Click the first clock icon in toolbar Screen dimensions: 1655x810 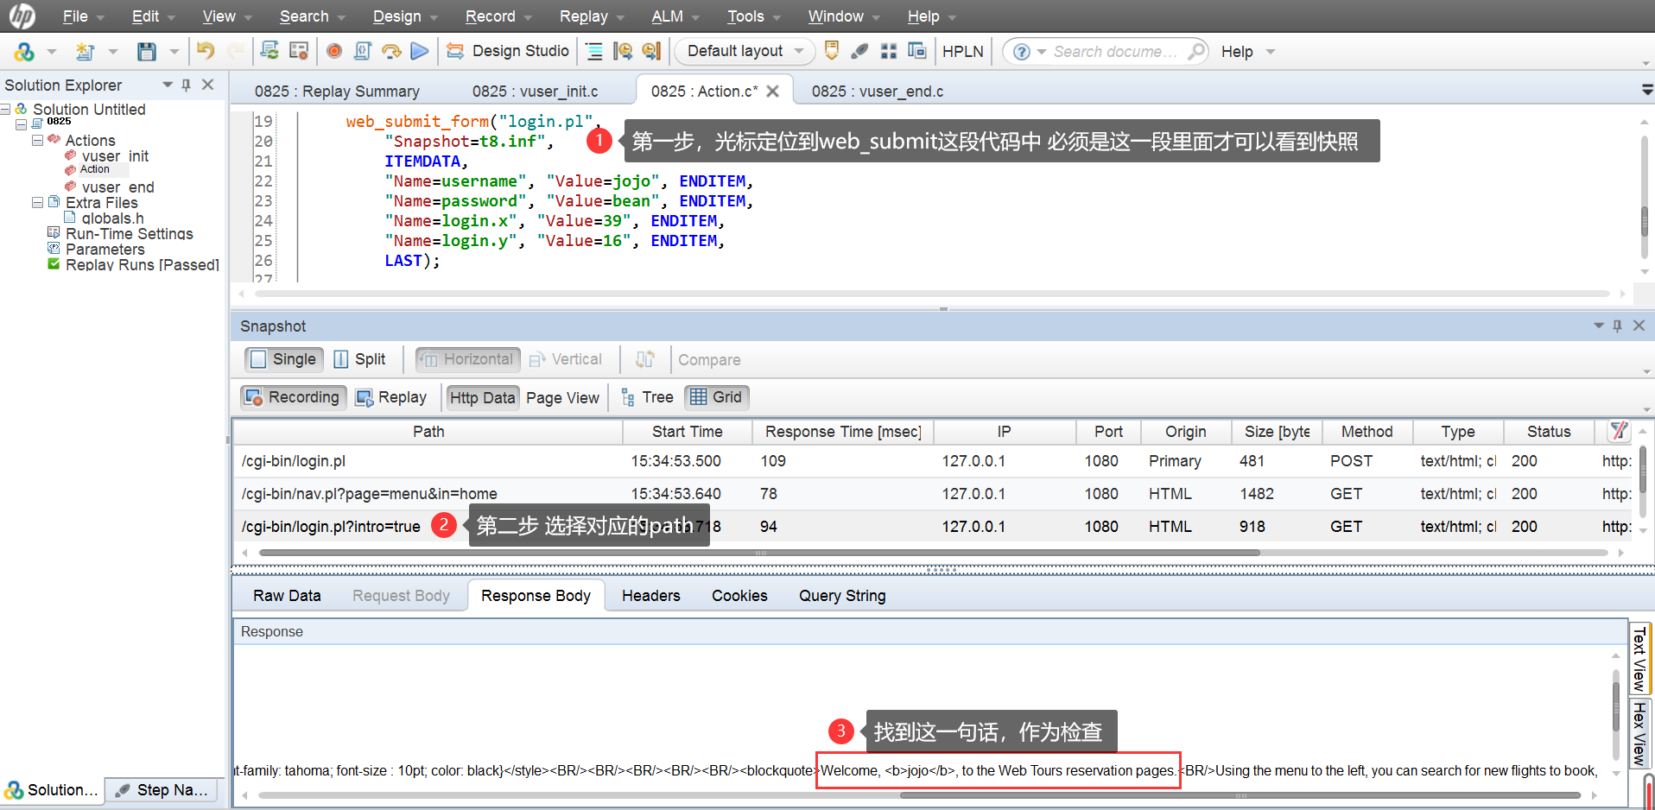(x=623, y=51)
